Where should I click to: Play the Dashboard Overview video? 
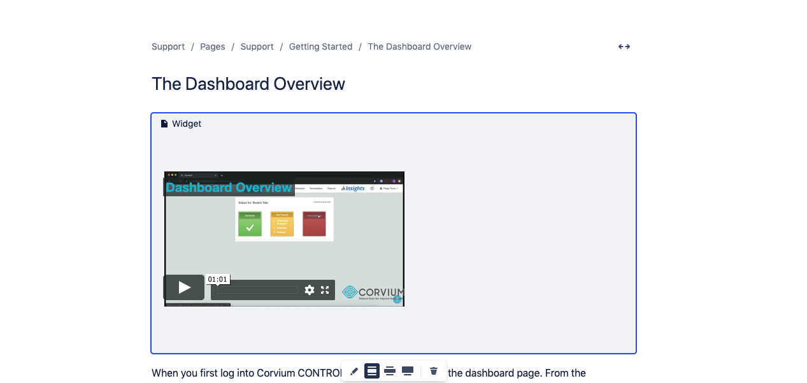point(184,287)
